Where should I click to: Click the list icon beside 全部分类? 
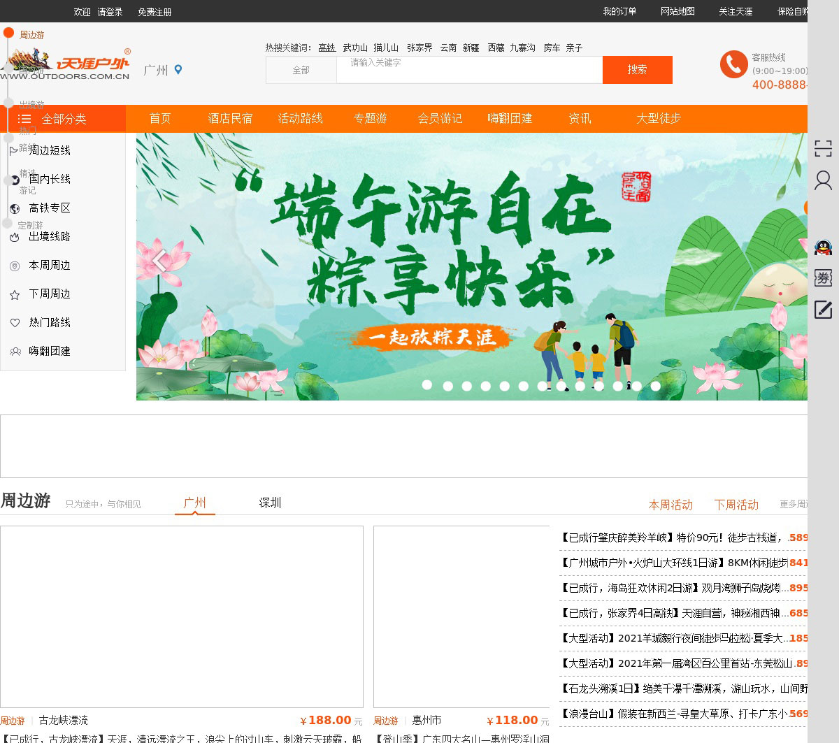tap(24, 119)
